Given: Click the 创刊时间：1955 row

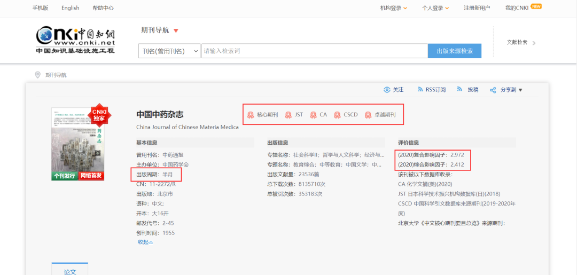Looking at the screenshot, I should click(x=155, y=233).
